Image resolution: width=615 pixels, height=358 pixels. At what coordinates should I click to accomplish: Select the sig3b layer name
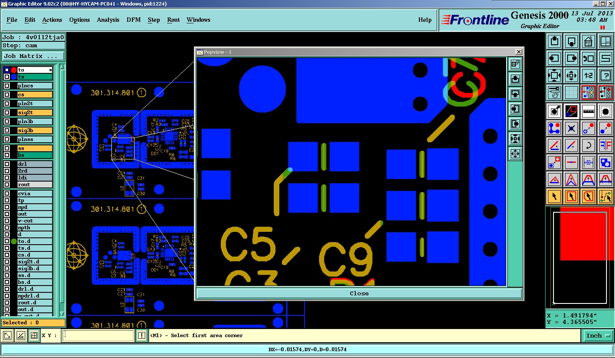point(35,130)
